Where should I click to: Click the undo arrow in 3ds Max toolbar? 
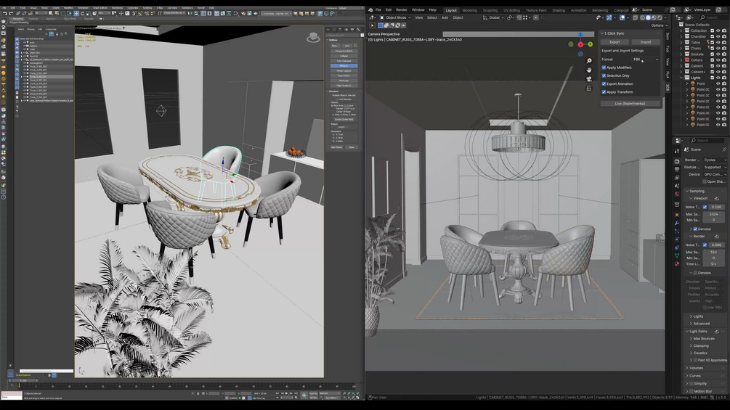coord(4,14)
